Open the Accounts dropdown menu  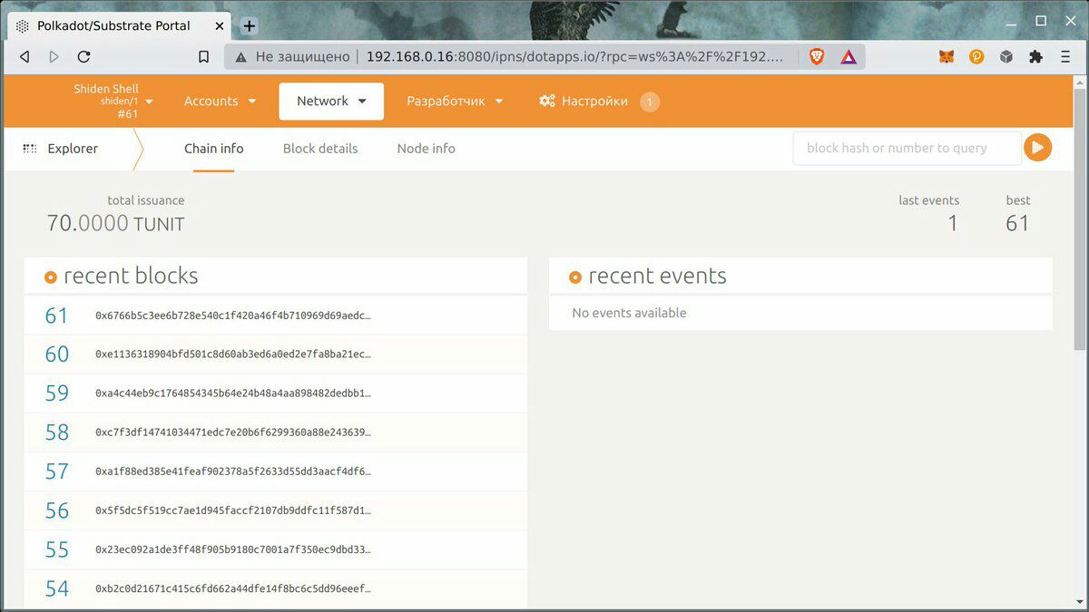click(x=221, y=101)
